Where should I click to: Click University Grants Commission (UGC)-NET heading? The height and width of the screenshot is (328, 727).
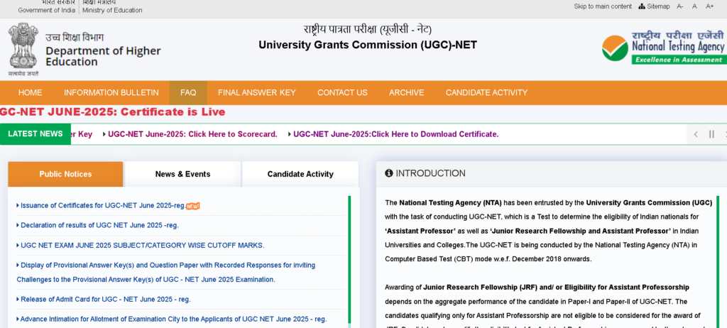click(368, 45)
